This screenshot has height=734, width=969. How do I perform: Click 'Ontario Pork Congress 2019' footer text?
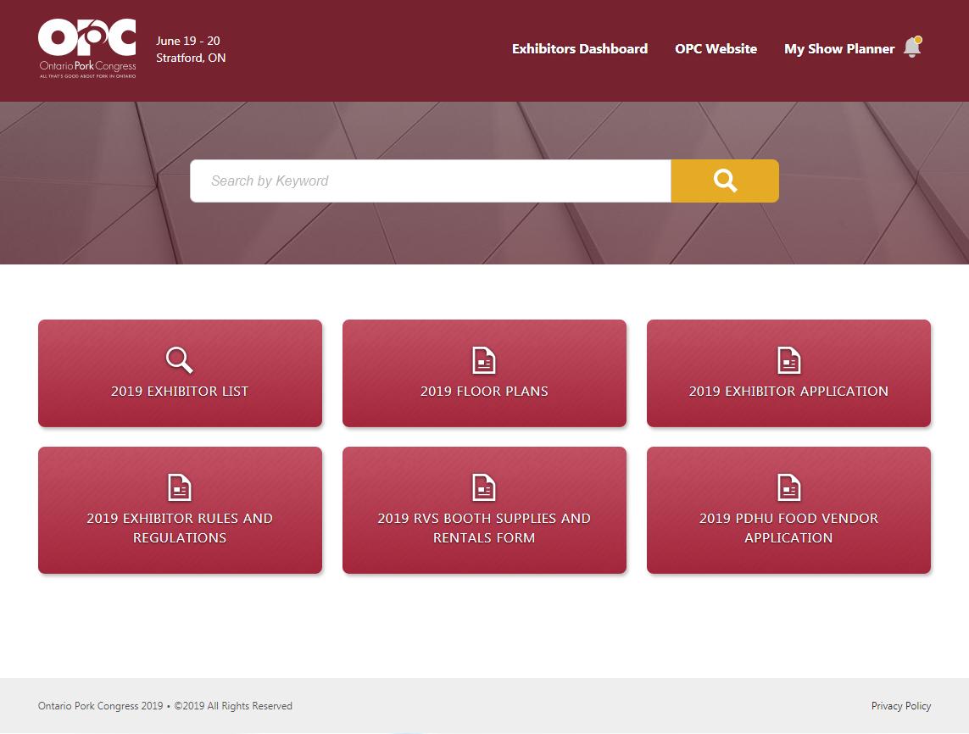pyautogui.click(x=100, y=705)
